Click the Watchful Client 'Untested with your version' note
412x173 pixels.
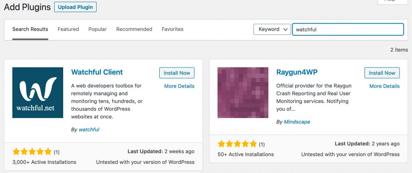[145, 162]
